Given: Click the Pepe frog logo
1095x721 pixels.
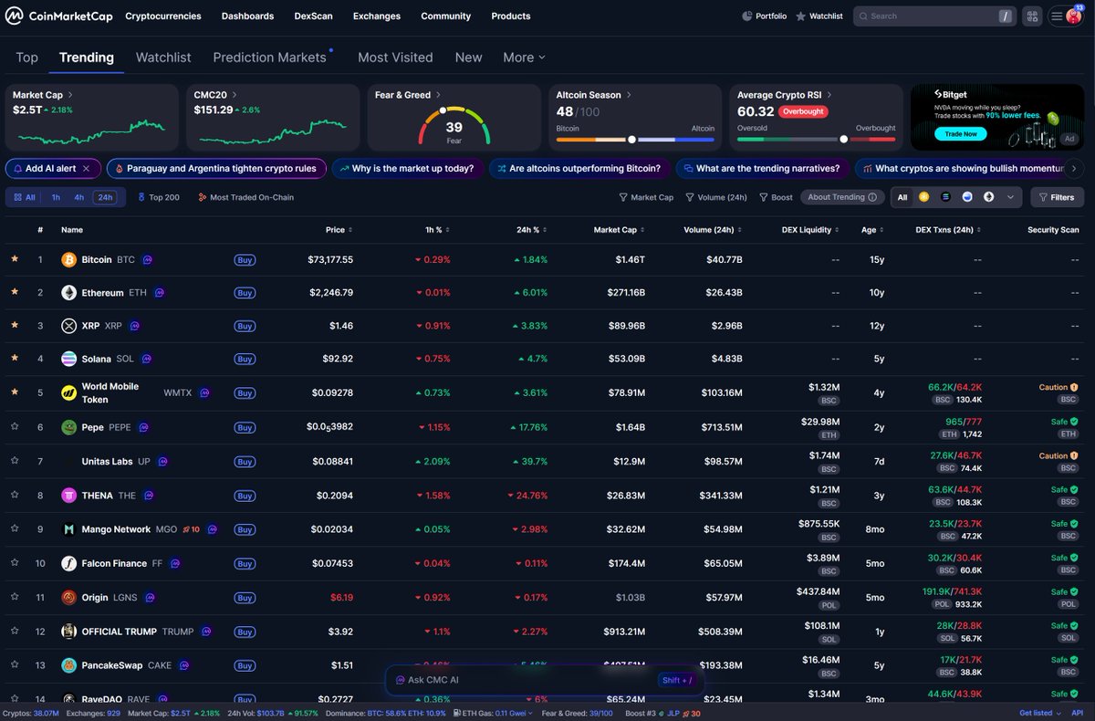Looking at the screenshot, I should tap(68, 427).
